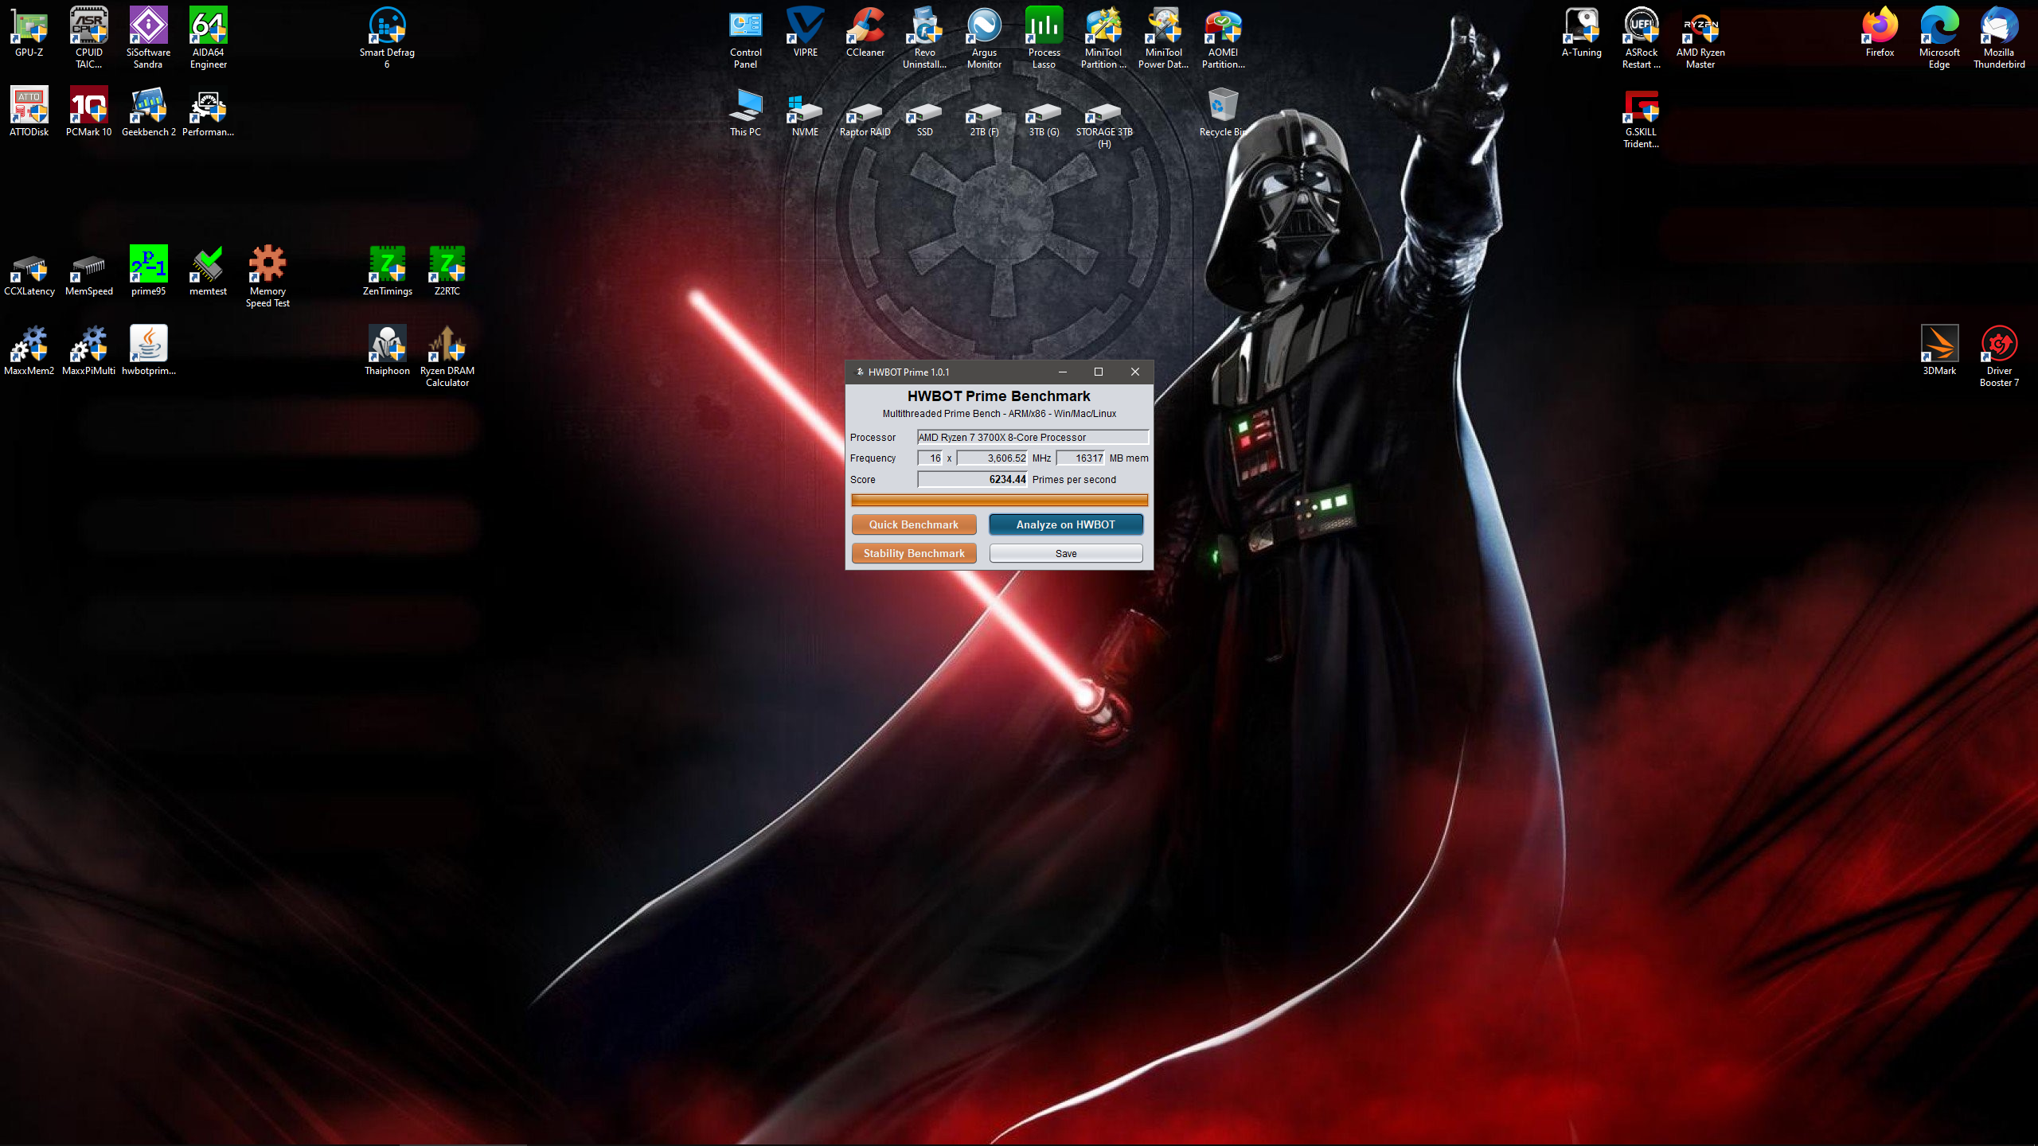
Task: Select the Microsoft Edge icon
Action: tap(1940, 37)
